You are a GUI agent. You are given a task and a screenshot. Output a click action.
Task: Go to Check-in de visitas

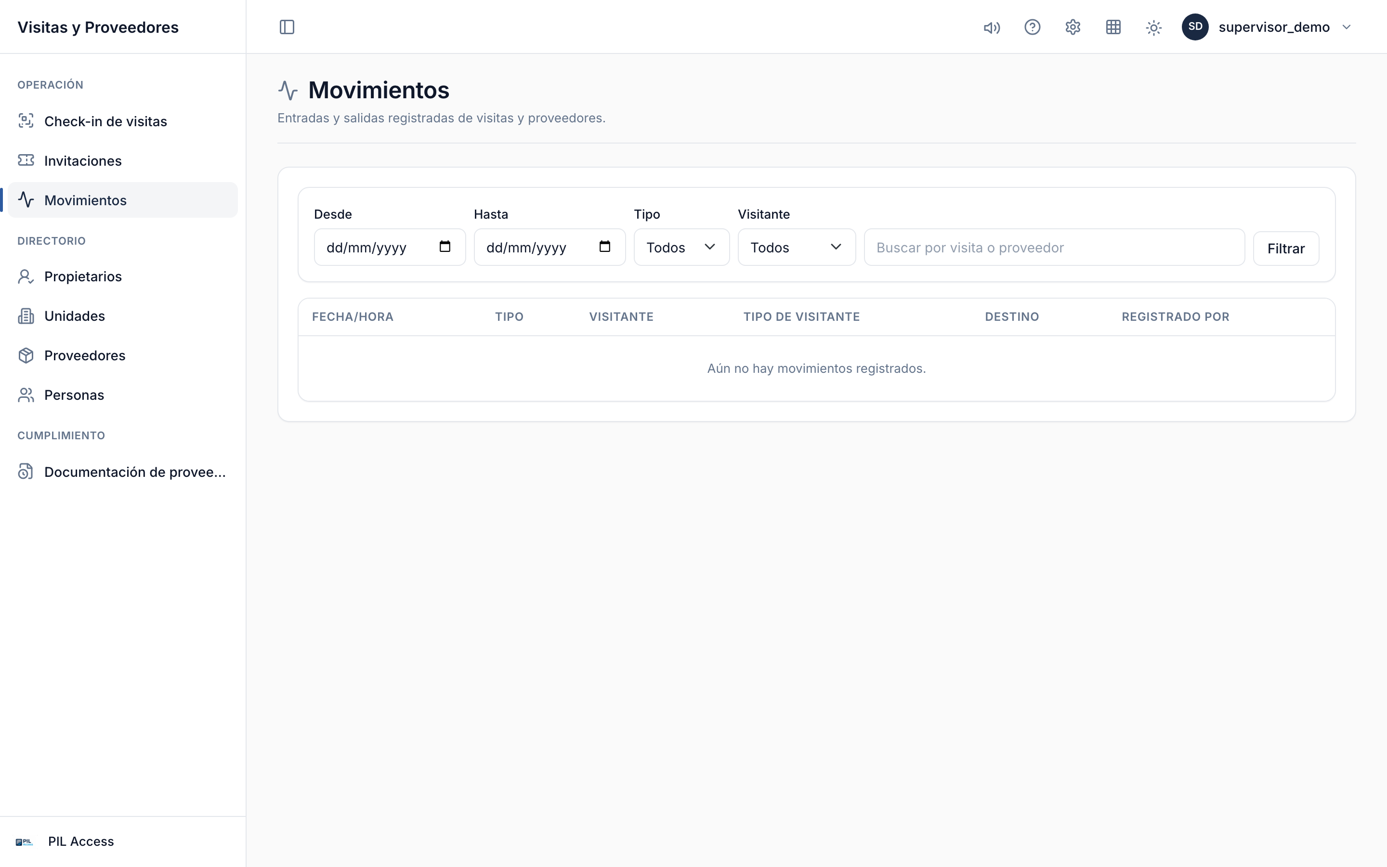[x=123, y=121]
